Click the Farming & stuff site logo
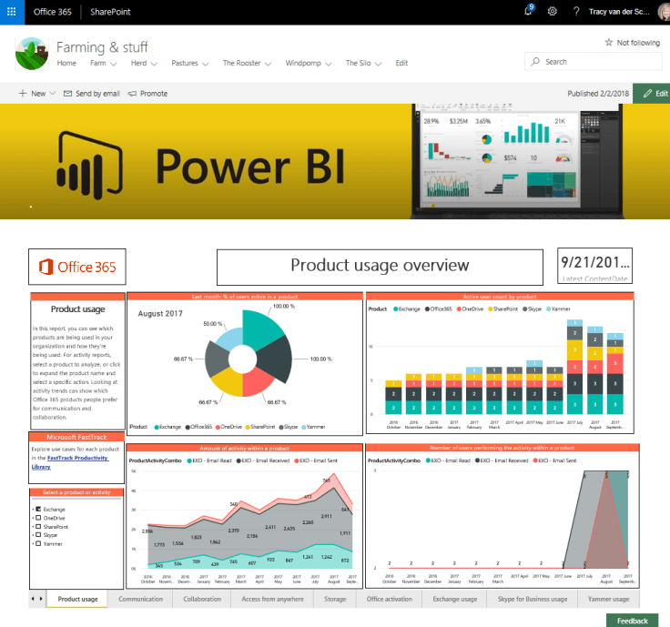Image resolution: width=670 pixels, height=627 pixels. [33, 54]
